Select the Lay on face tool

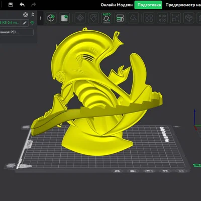point(133,18)
